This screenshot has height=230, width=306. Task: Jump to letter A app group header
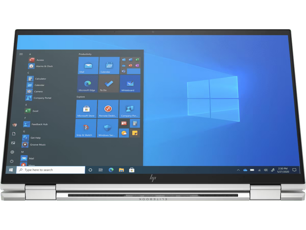click(30, 54)
